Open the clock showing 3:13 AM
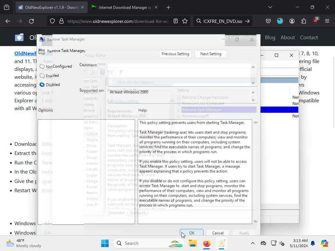The width and height of the screenshot is (335, 251). [x=299, y=243]
